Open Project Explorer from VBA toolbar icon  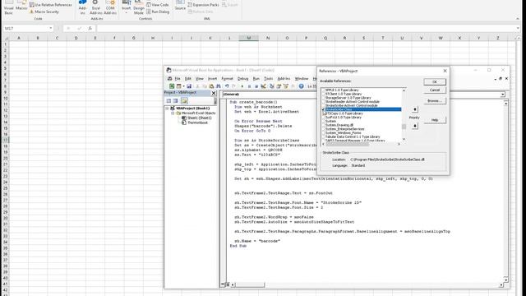272,86
